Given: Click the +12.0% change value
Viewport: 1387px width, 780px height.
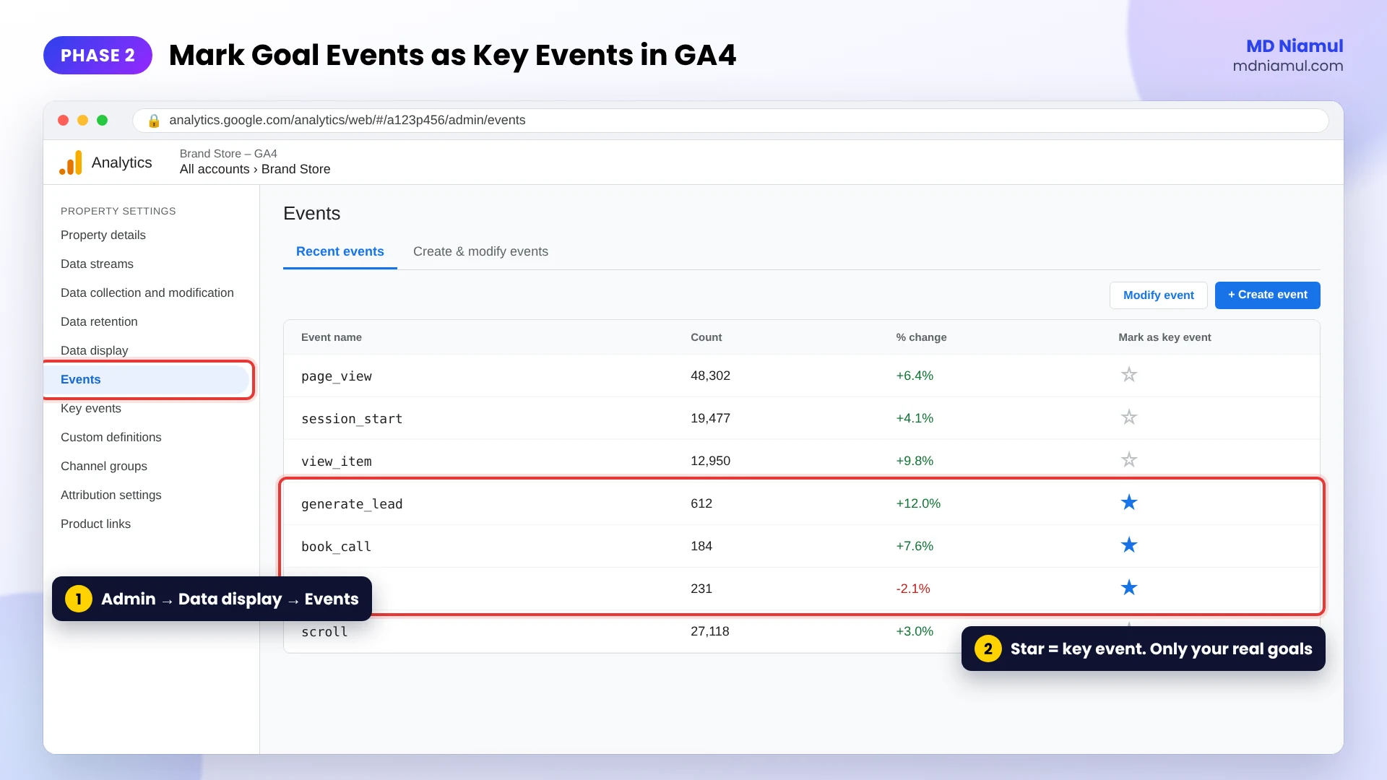Looking at the screenshot, I should coord(918,503).
